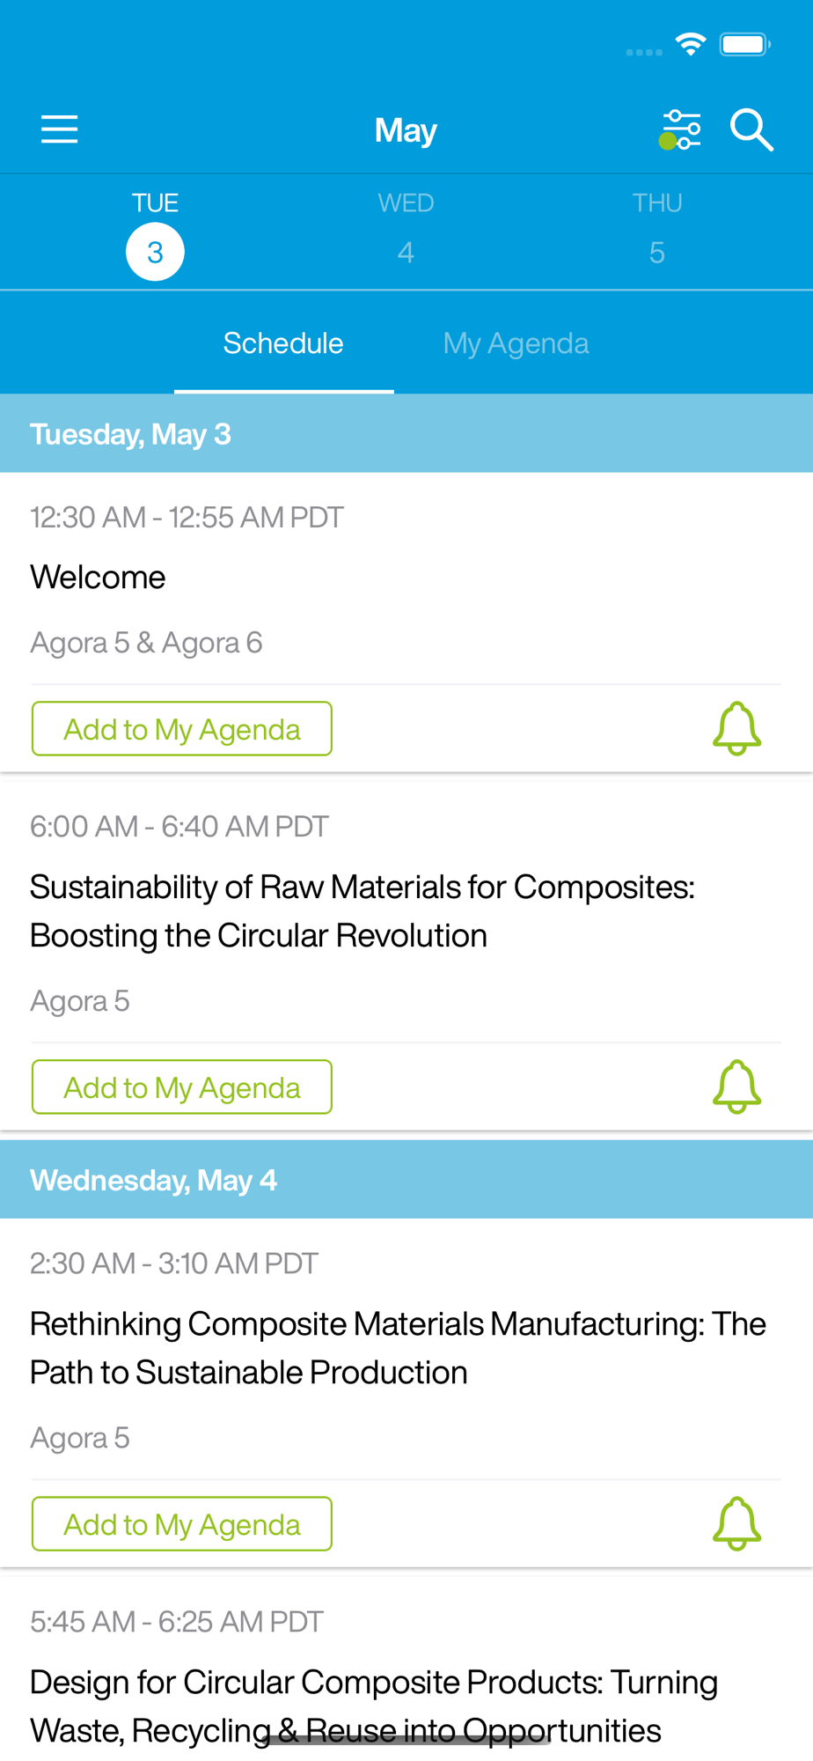
Task: Open Design for Circular Composite Products session
Action: 374,1706
